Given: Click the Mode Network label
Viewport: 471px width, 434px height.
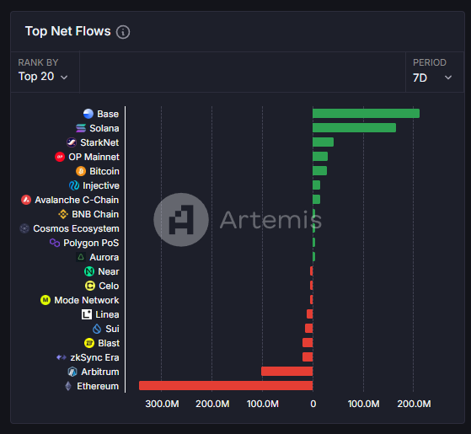Looking at the screenshot, I should pos(87,300).
